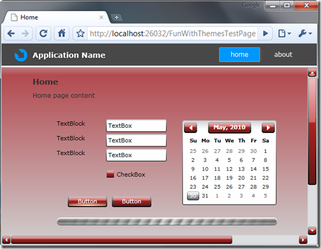Click the browser forward arrow
The width and height of the screenshot is (321, 249).
(25, 34)
